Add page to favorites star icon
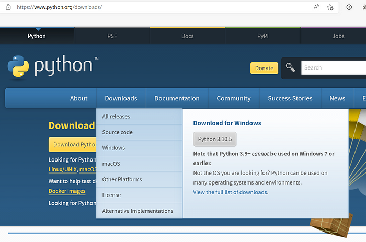The image size is (366, 242). (x=330, y=7)
